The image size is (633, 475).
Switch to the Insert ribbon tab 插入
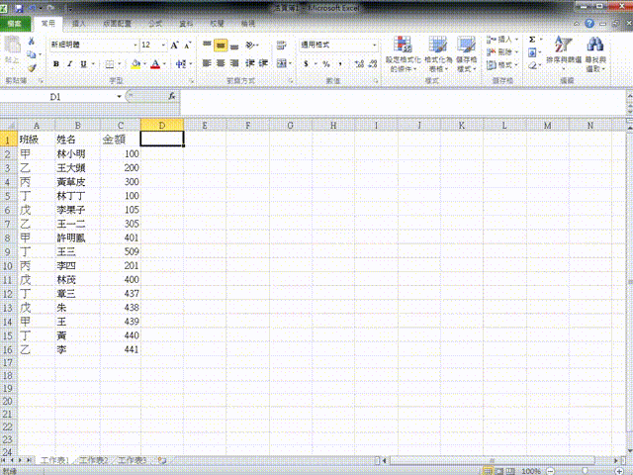click(78, 24)
